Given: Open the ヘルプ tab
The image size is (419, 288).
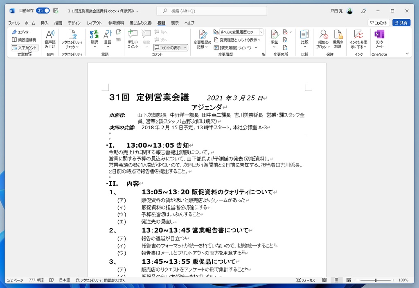Looking at the screenshot, I should (x=189, y=23).
